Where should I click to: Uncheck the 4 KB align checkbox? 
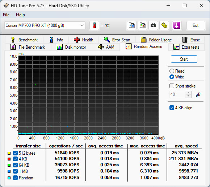pos(172,108)
